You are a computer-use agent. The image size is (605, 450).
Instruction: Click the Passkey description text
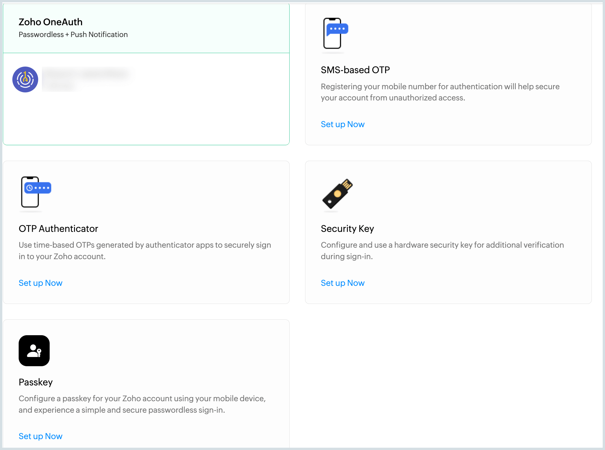click(142, 404)
